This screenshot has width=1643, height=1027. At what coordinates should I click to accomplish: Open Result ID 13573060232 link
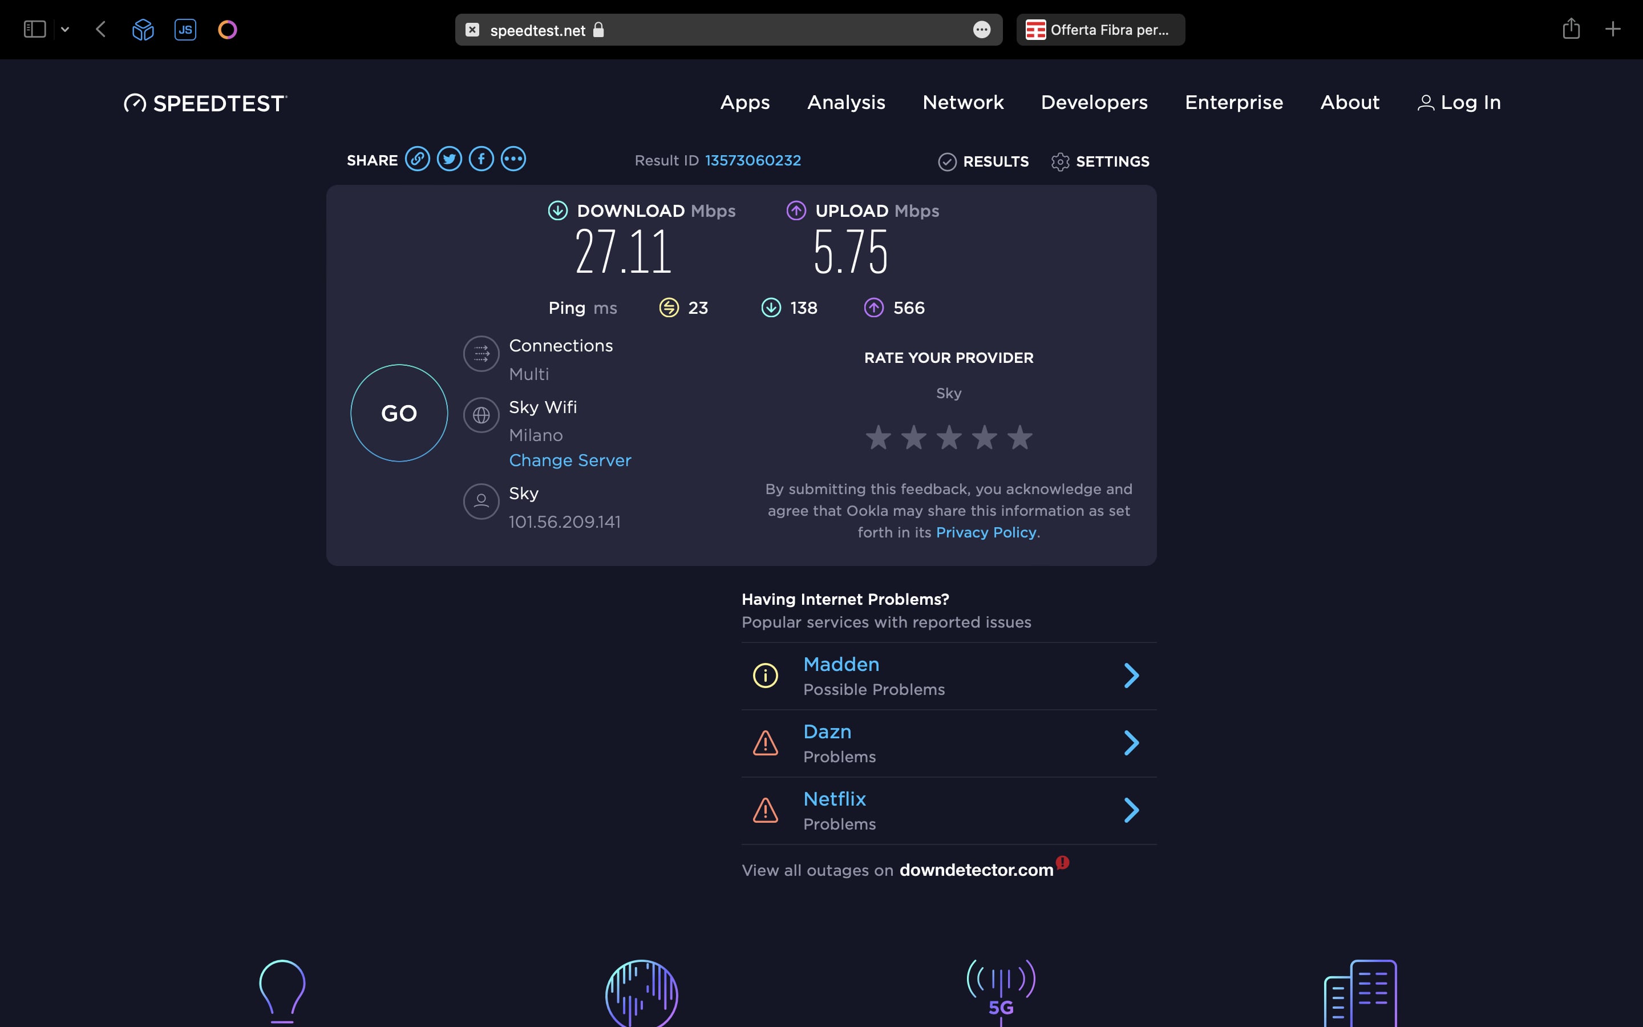pyautogui.click(x=752, y=160)
